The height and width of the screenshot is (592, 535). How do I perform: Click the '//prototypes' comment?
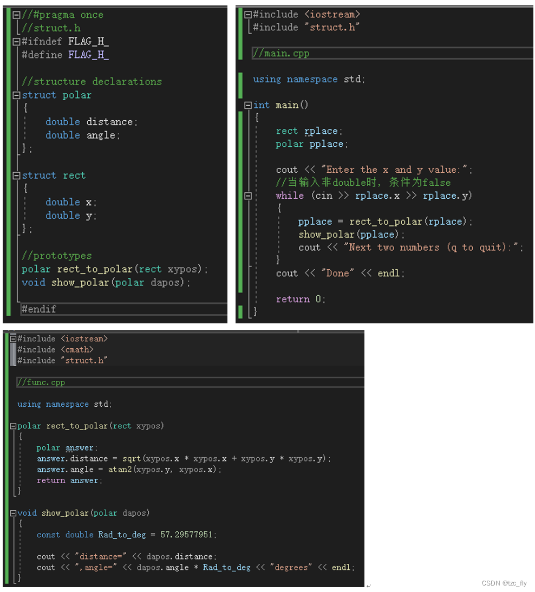57,256
